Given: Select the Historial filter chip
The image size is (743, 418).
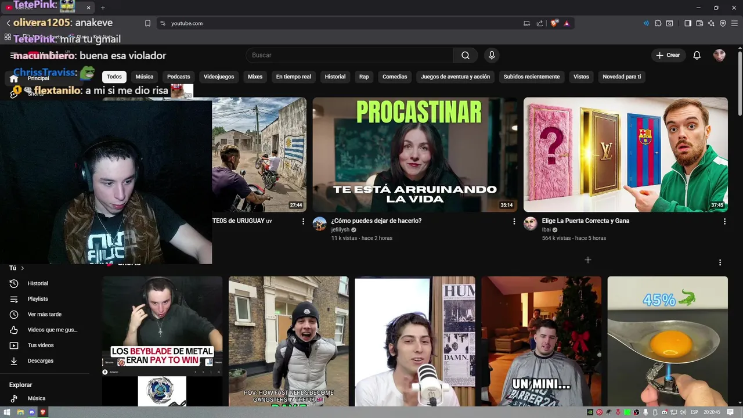Looking at the screenshot, I should [x=335, y=77].
